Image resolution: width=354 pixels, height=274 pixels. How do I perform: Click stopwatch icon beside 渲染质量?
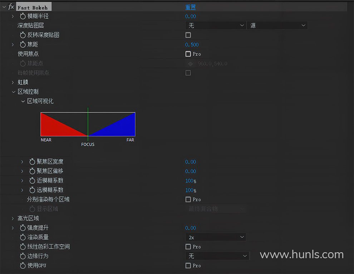pyautogui.click(x=23, y=237)
